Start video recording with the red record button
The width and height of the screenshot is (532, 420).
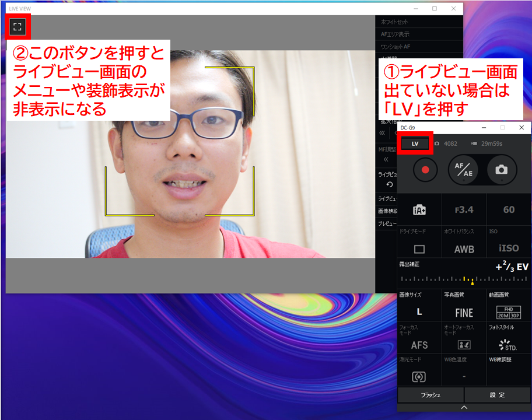point(425,170)
